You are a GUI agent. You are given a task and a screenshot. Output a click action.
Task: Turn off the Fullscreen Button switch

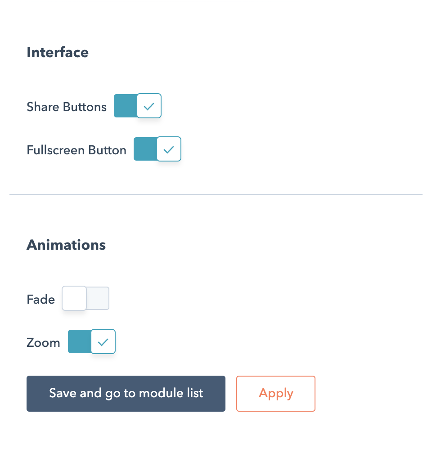pos(157,149)
